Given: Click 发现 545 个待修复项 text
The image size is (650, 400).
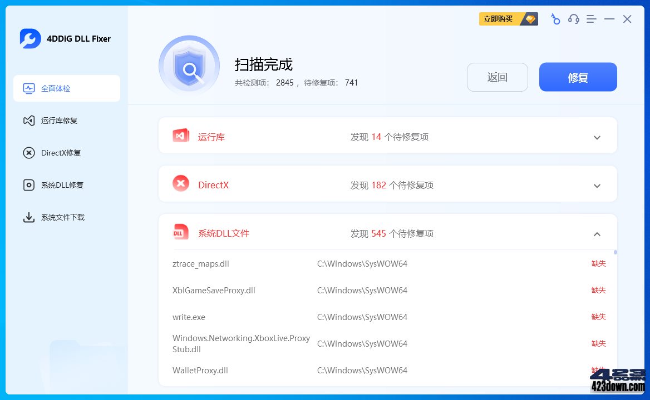Looking at the screenshot, I should click(x=392, y=233).
